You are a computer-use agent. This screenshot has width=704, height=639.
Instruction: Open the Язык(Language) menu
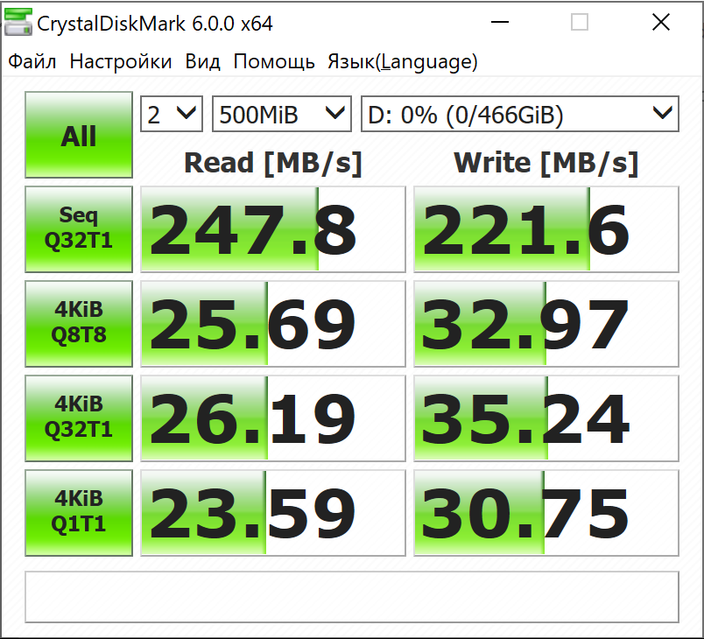coord(402,61)
